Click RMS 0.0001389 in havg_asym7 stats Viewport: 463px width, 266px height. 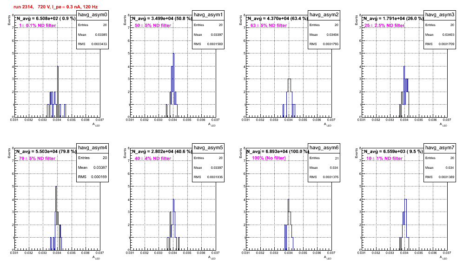[440, 177]
